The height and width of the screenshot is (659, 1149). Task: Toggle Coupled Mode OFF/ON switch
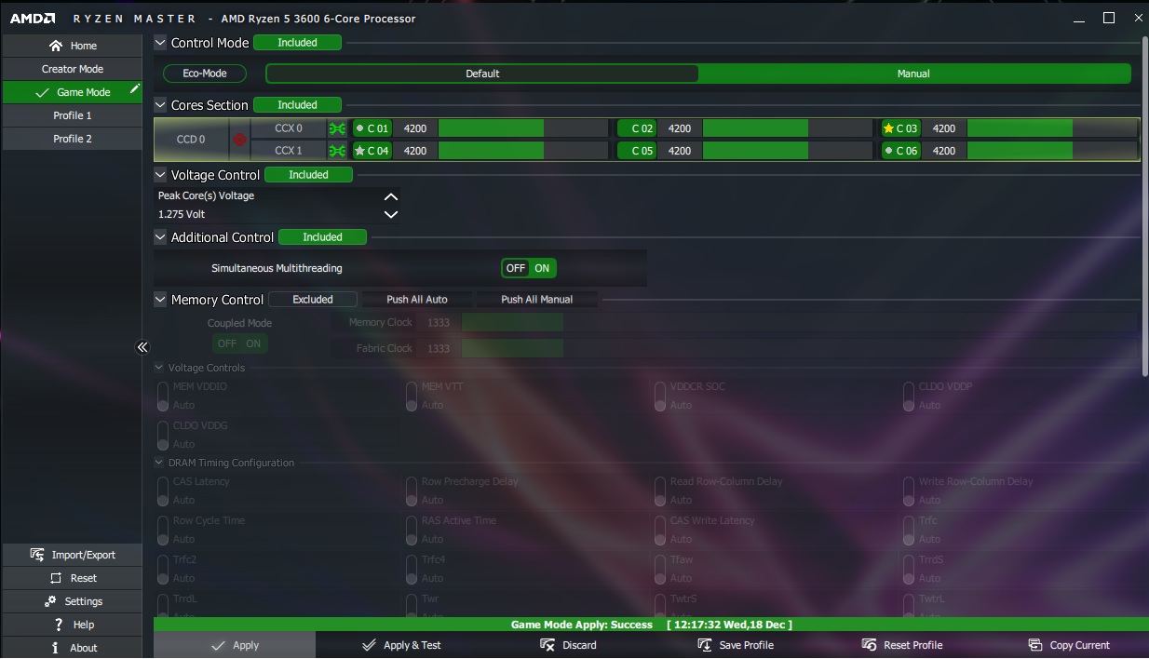(239, 343)
